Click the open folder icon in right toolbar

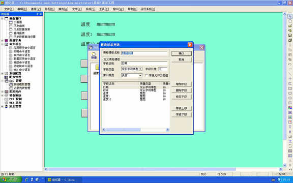290,26
